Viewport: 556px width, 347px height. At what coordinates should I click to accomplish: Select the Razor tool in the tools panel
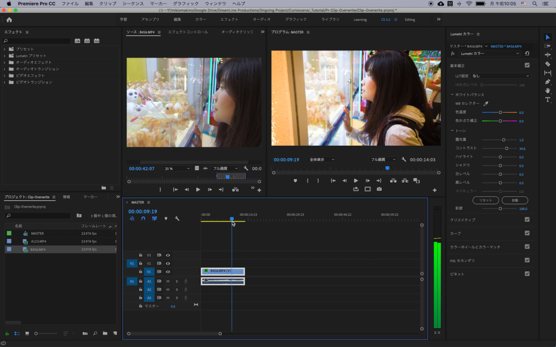coord(547,64)
